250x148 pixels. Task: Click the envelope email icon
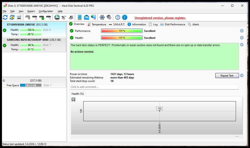(86, 17)
